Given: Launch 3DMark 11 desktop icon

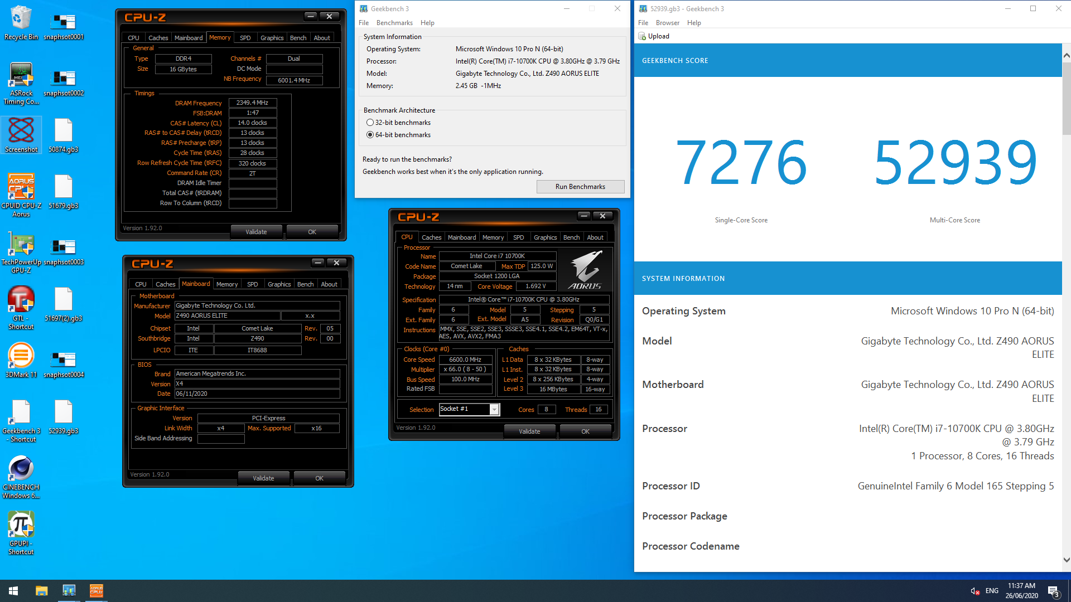Looking at the screenshot, I should [21, 360].
